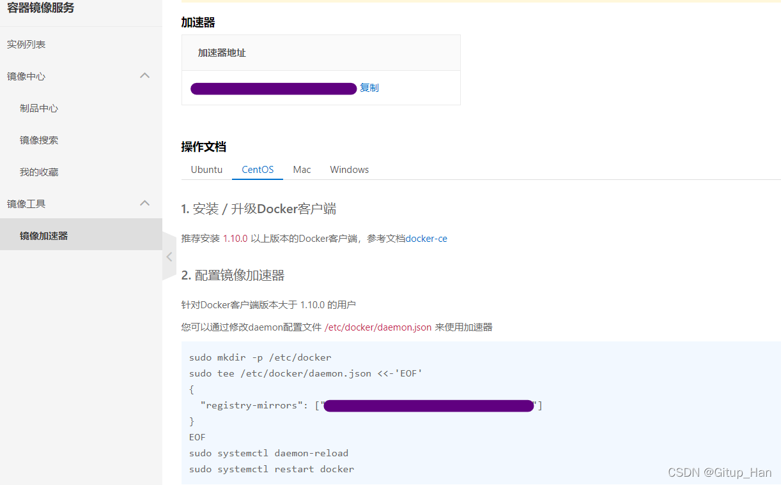781x485 pixels.
Task: Select 我的收藏 in the sidebar
Action: (x=39, y=172)
